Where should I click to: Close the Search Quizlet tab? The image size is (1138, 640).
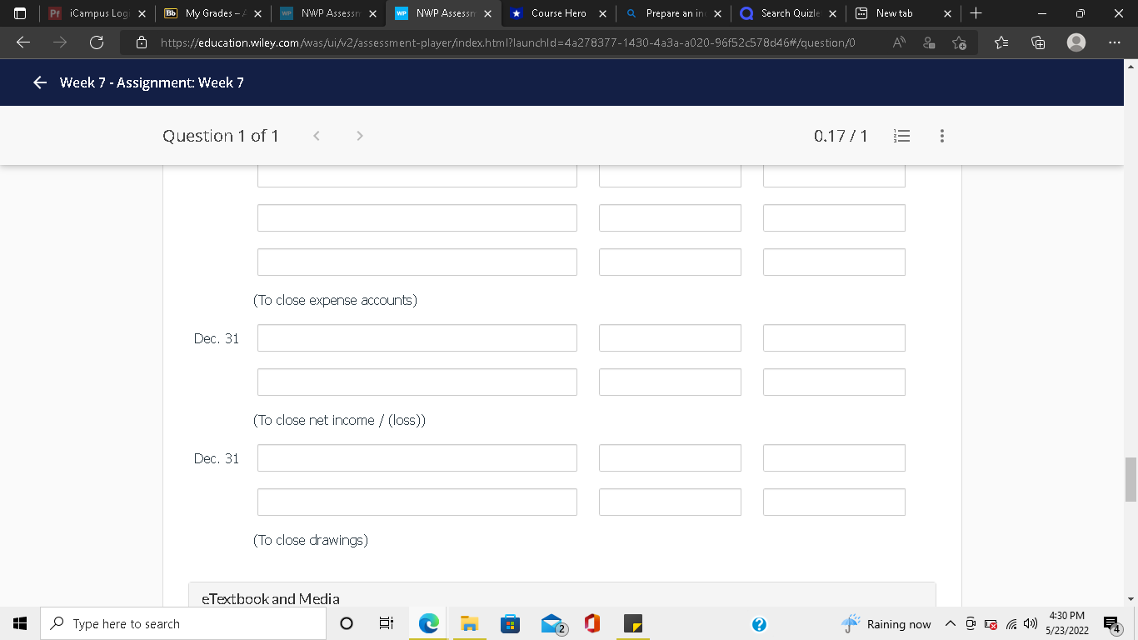(832, 13)
